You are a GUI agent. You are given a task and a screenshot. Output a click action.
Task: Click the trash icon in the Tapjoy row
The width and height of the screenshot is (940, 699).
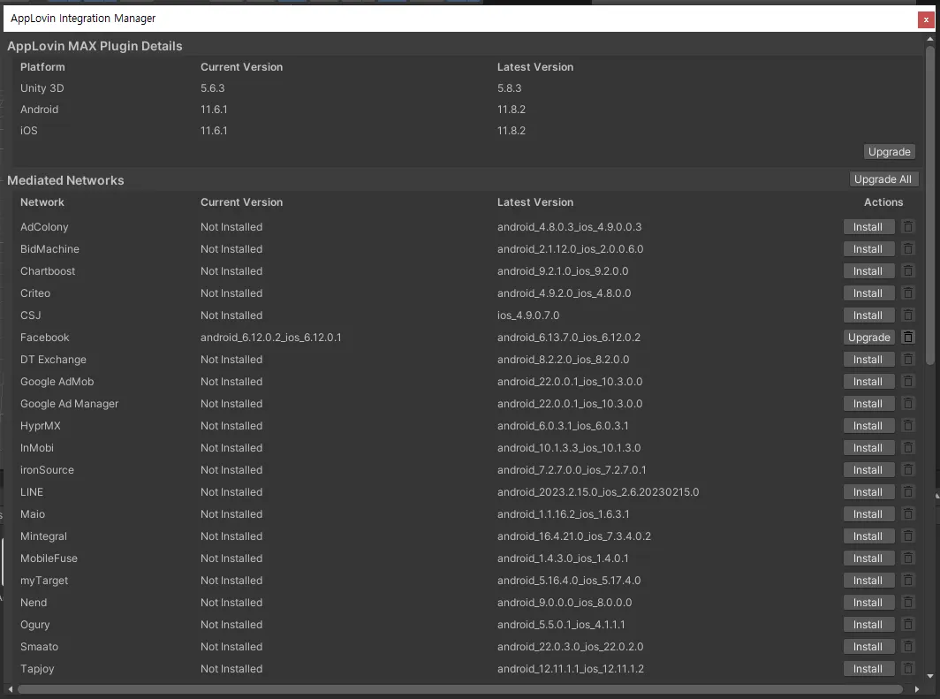(907, 668)
